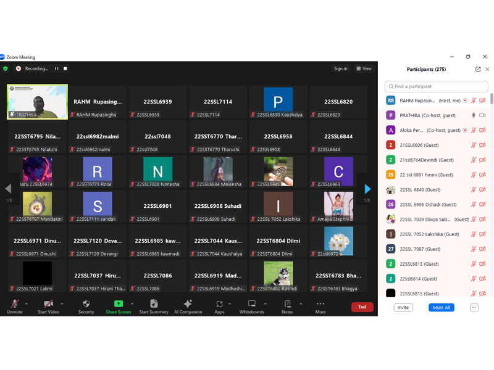Go to next page of video gallery
494x370 pixels.
pos(367,189)
